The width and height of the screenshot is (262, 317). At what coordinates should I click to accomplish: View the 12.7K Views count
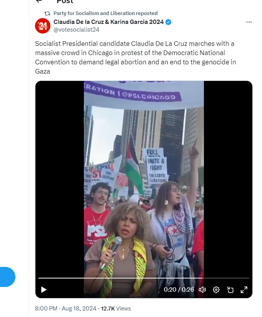coord(116,308)
